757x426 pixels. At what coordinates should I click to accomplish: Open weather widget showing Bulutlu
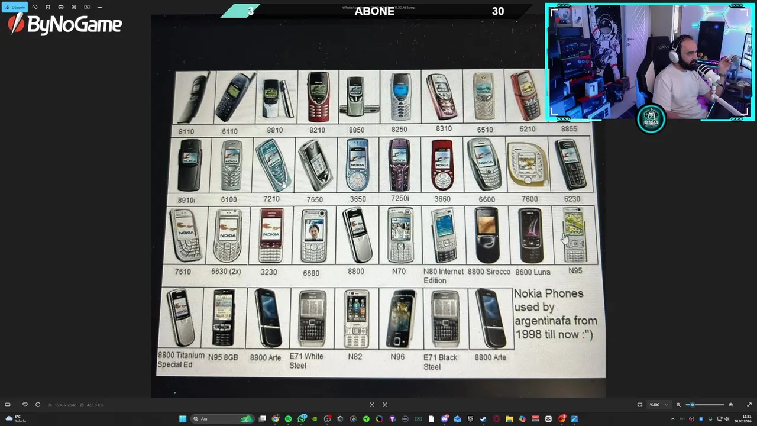pos(15,419)
